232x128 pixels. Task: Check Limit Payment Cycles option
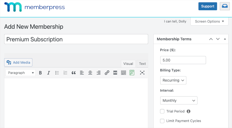coord(162,121)
